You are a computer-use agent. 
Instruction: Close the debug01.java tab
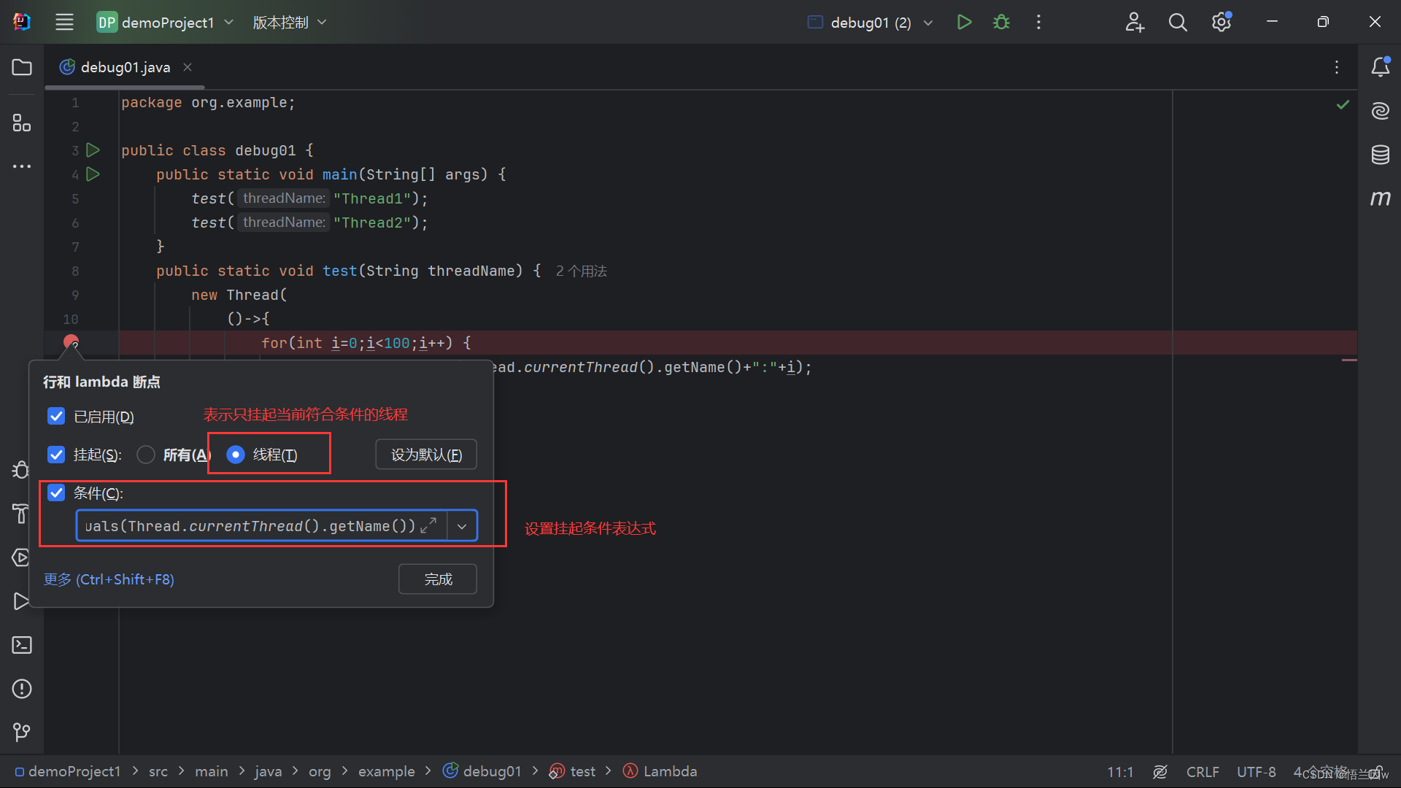[x=188, y=67]
